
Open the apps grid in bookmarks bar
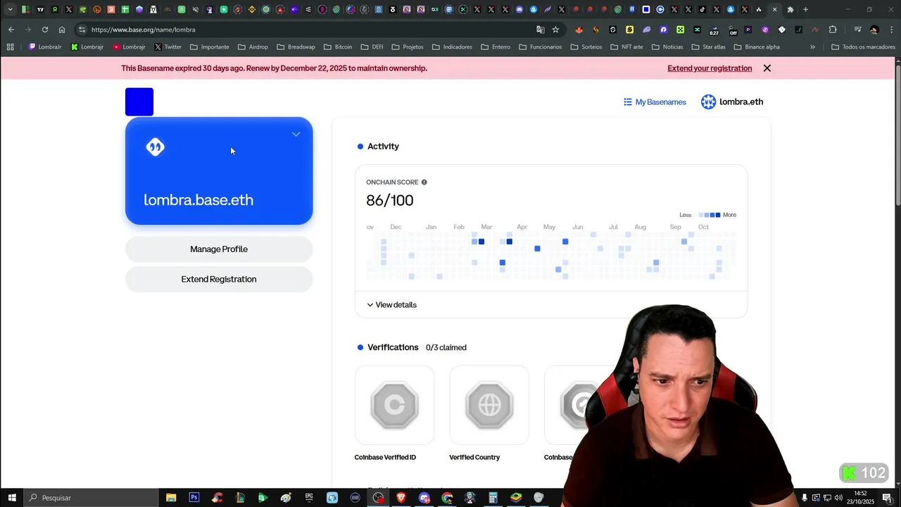pyautogui.click(x=10, y=47)
